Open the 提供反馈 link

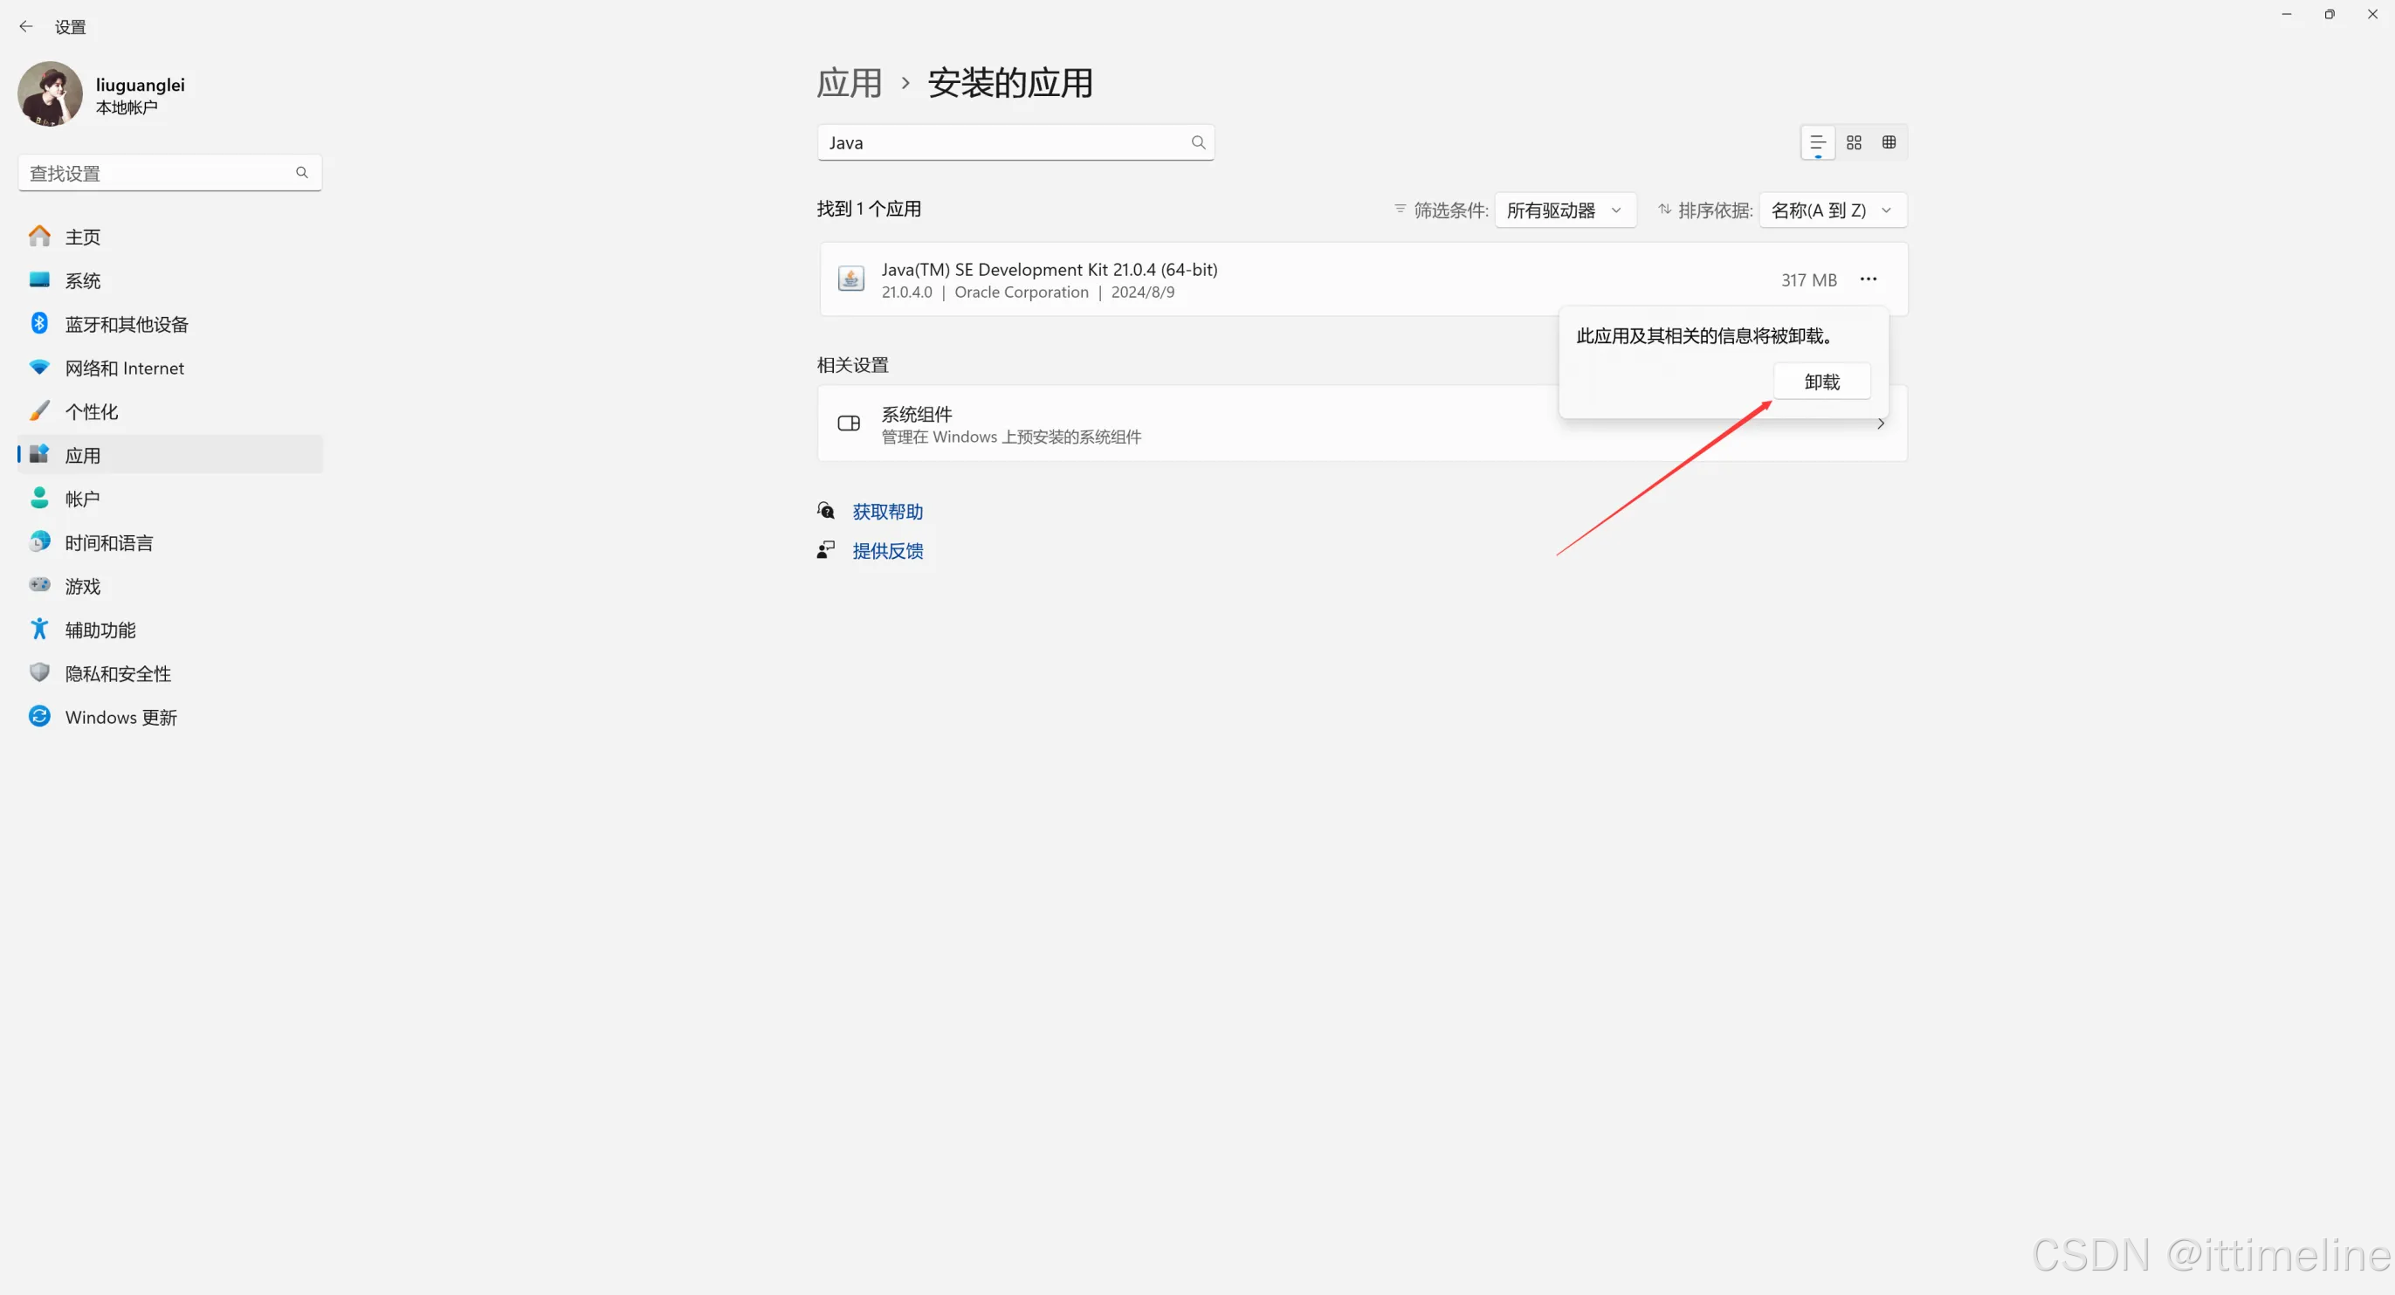[887, 551]
